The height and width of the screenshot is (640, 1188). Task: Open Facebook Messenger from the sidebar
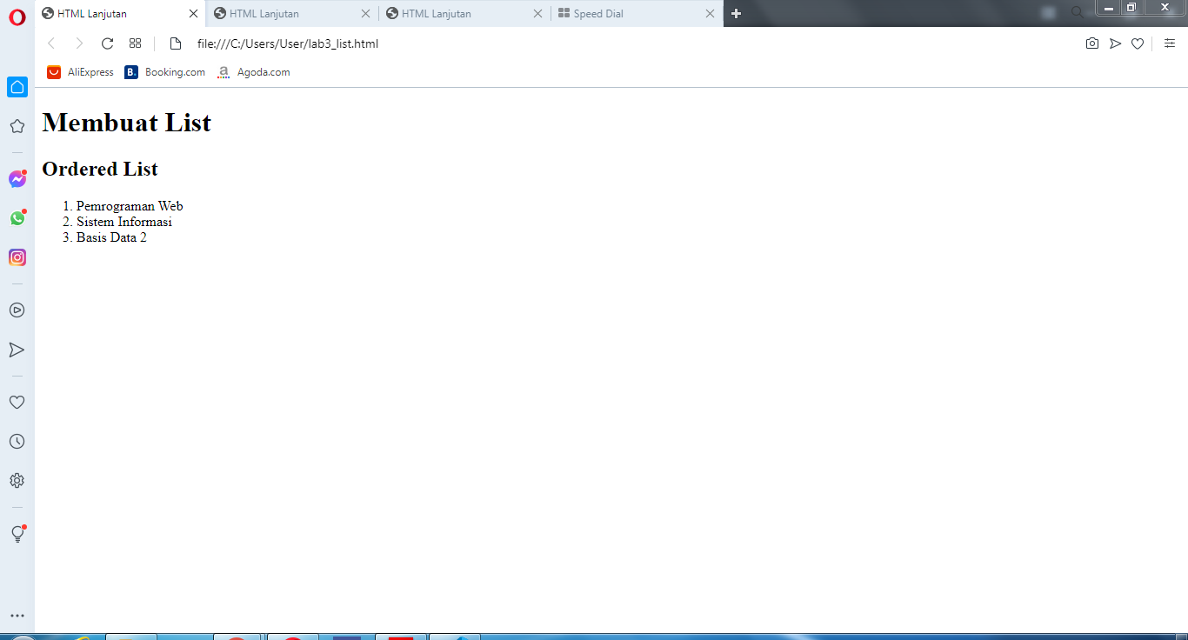point(17,179)
